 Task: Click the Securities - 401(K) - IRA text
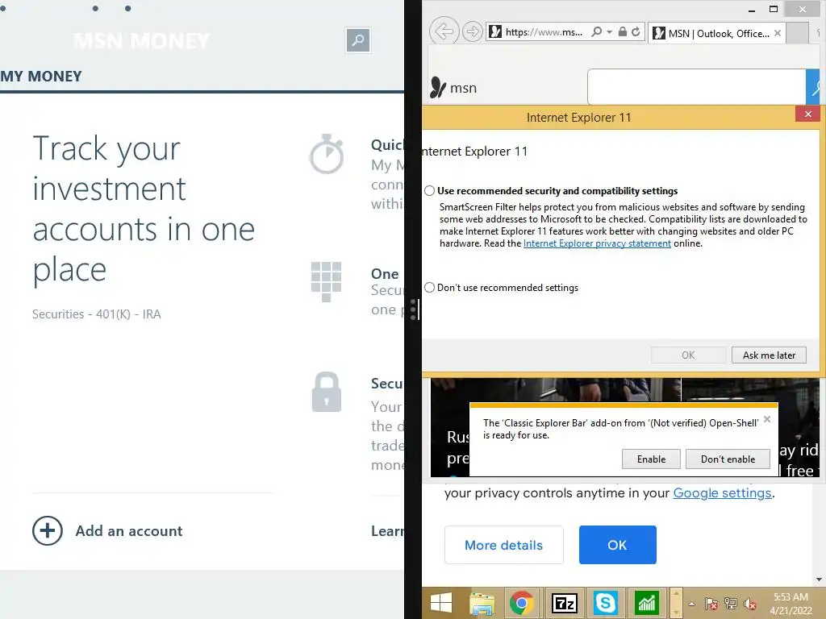click(97, 314)
